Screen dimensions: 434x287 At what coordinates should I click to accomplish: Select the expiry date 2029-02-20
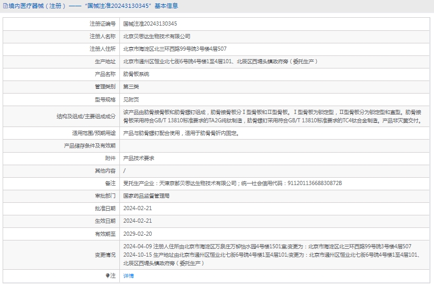137,234
